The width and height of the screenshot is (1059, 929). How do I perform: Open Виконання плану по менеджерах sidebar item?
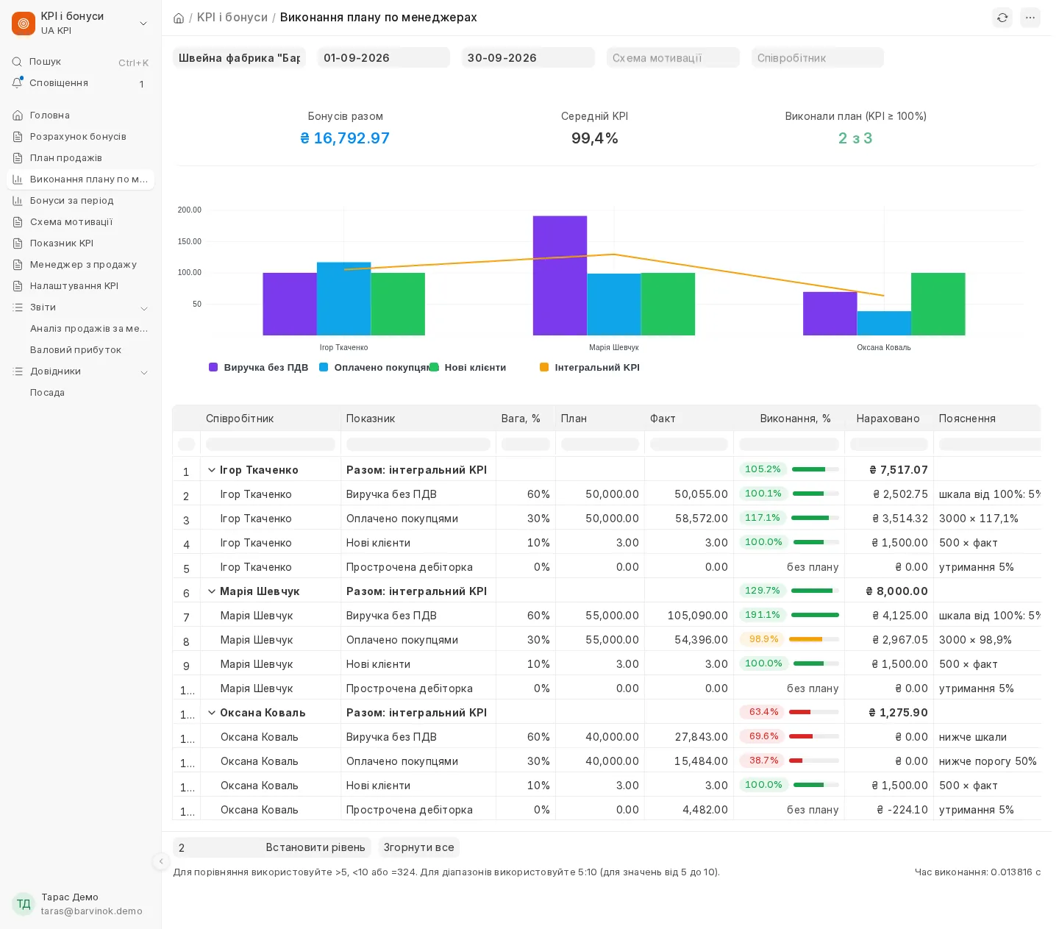81,179
